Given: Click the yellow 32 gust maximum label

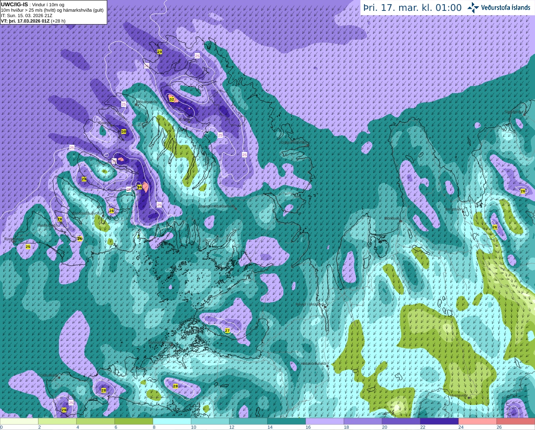Looking at the screenshot, I should [x=171, y=99].
